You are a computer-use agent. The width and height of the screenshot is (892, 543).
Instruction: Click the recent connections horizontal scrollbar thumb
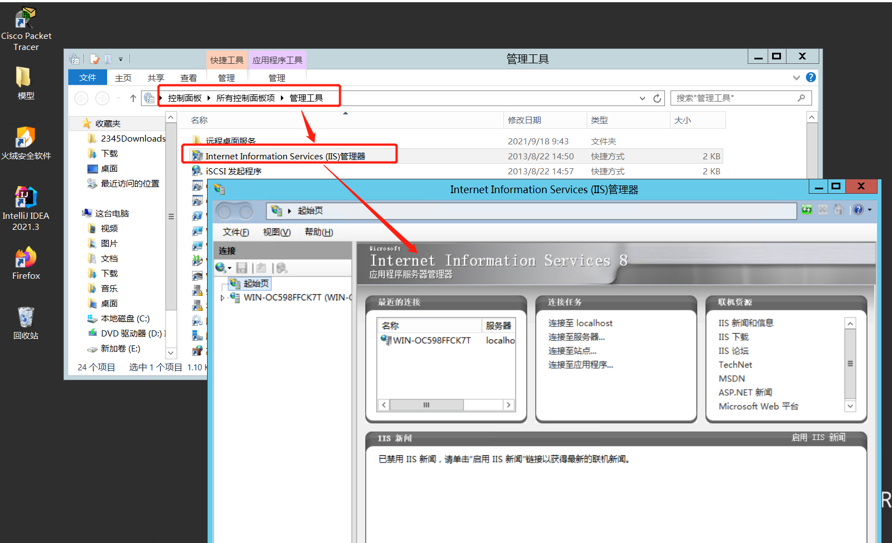(x=426, y=405)
